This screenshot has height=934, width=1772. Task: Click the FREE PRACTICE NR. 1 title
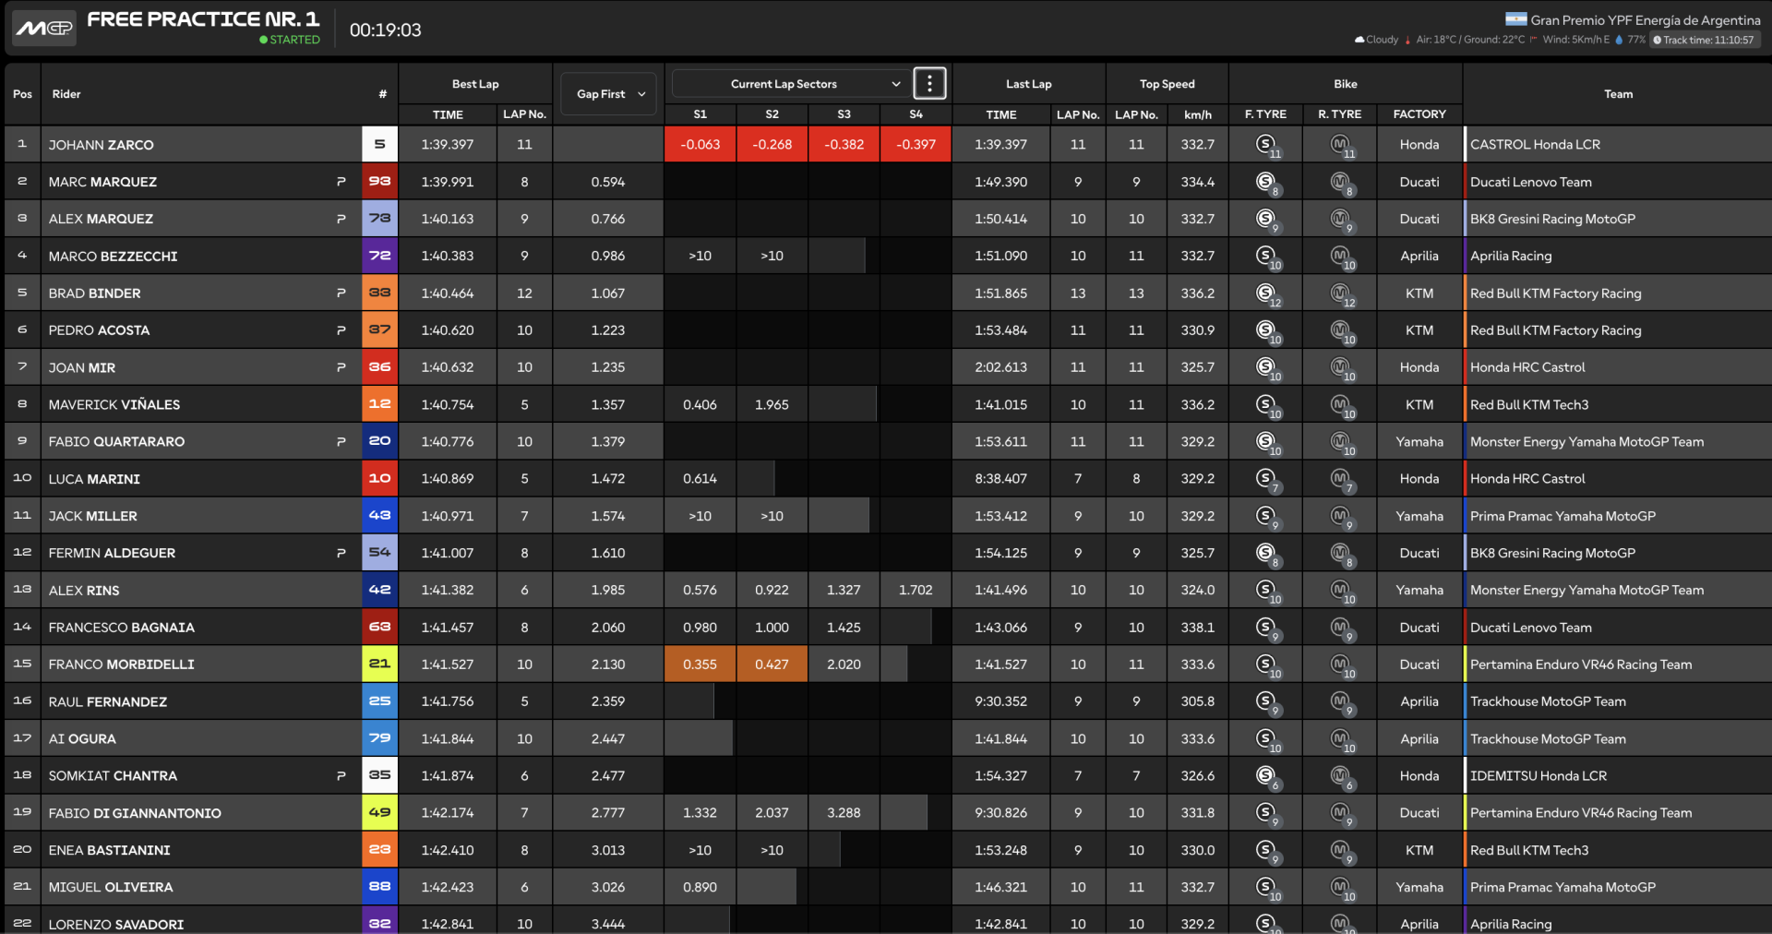click(x=203, y=18)
